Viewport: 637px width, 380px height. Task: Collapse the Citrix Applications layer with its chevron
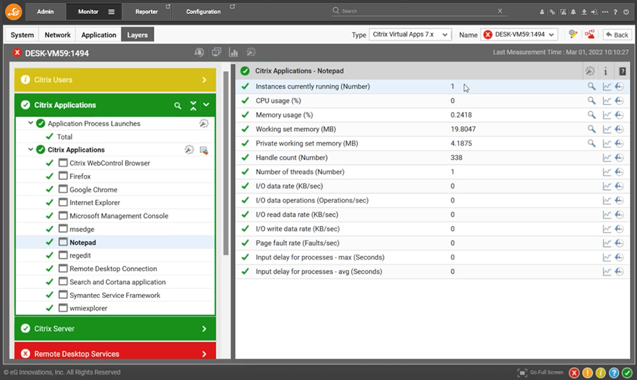tap(206, 105)
